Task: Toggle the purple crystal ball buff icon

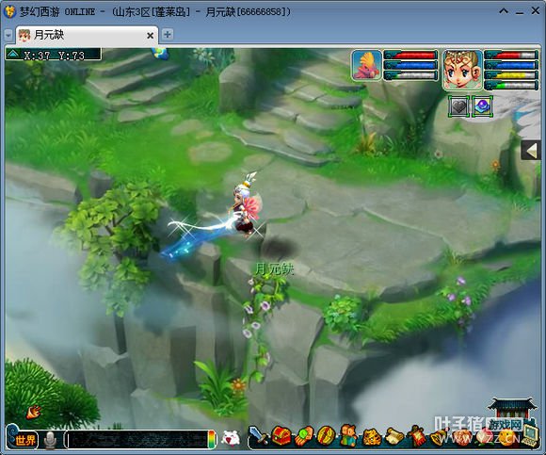Action: tap(482, 106)
